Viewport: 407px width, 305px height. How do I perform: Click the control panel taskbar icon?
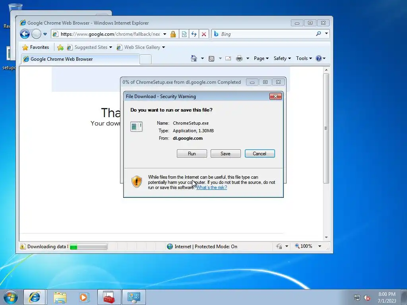pos(134,297)
